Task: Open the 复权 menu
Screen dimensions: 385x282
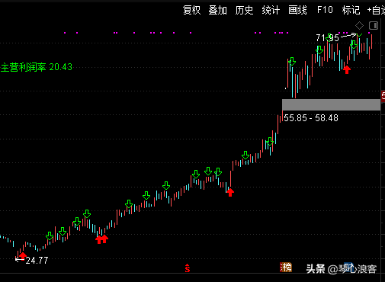Action: (x=191, y=10)
